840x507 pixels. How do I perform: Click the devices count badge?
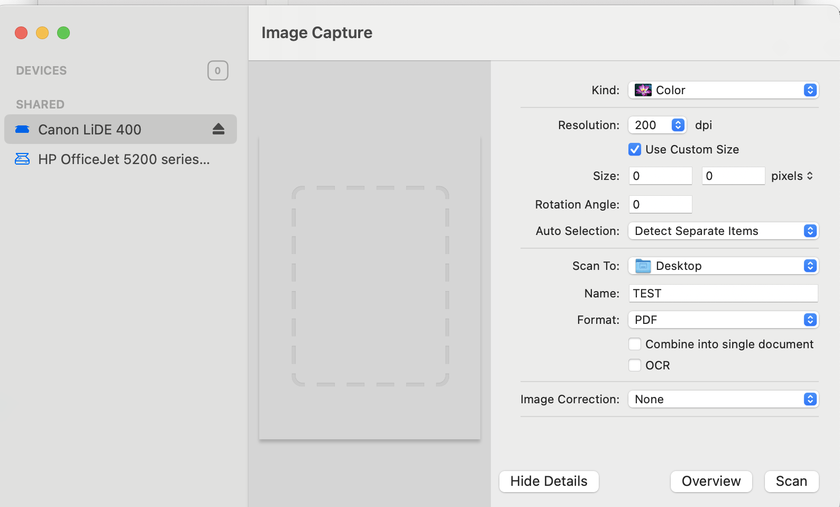tap(217, 70)
